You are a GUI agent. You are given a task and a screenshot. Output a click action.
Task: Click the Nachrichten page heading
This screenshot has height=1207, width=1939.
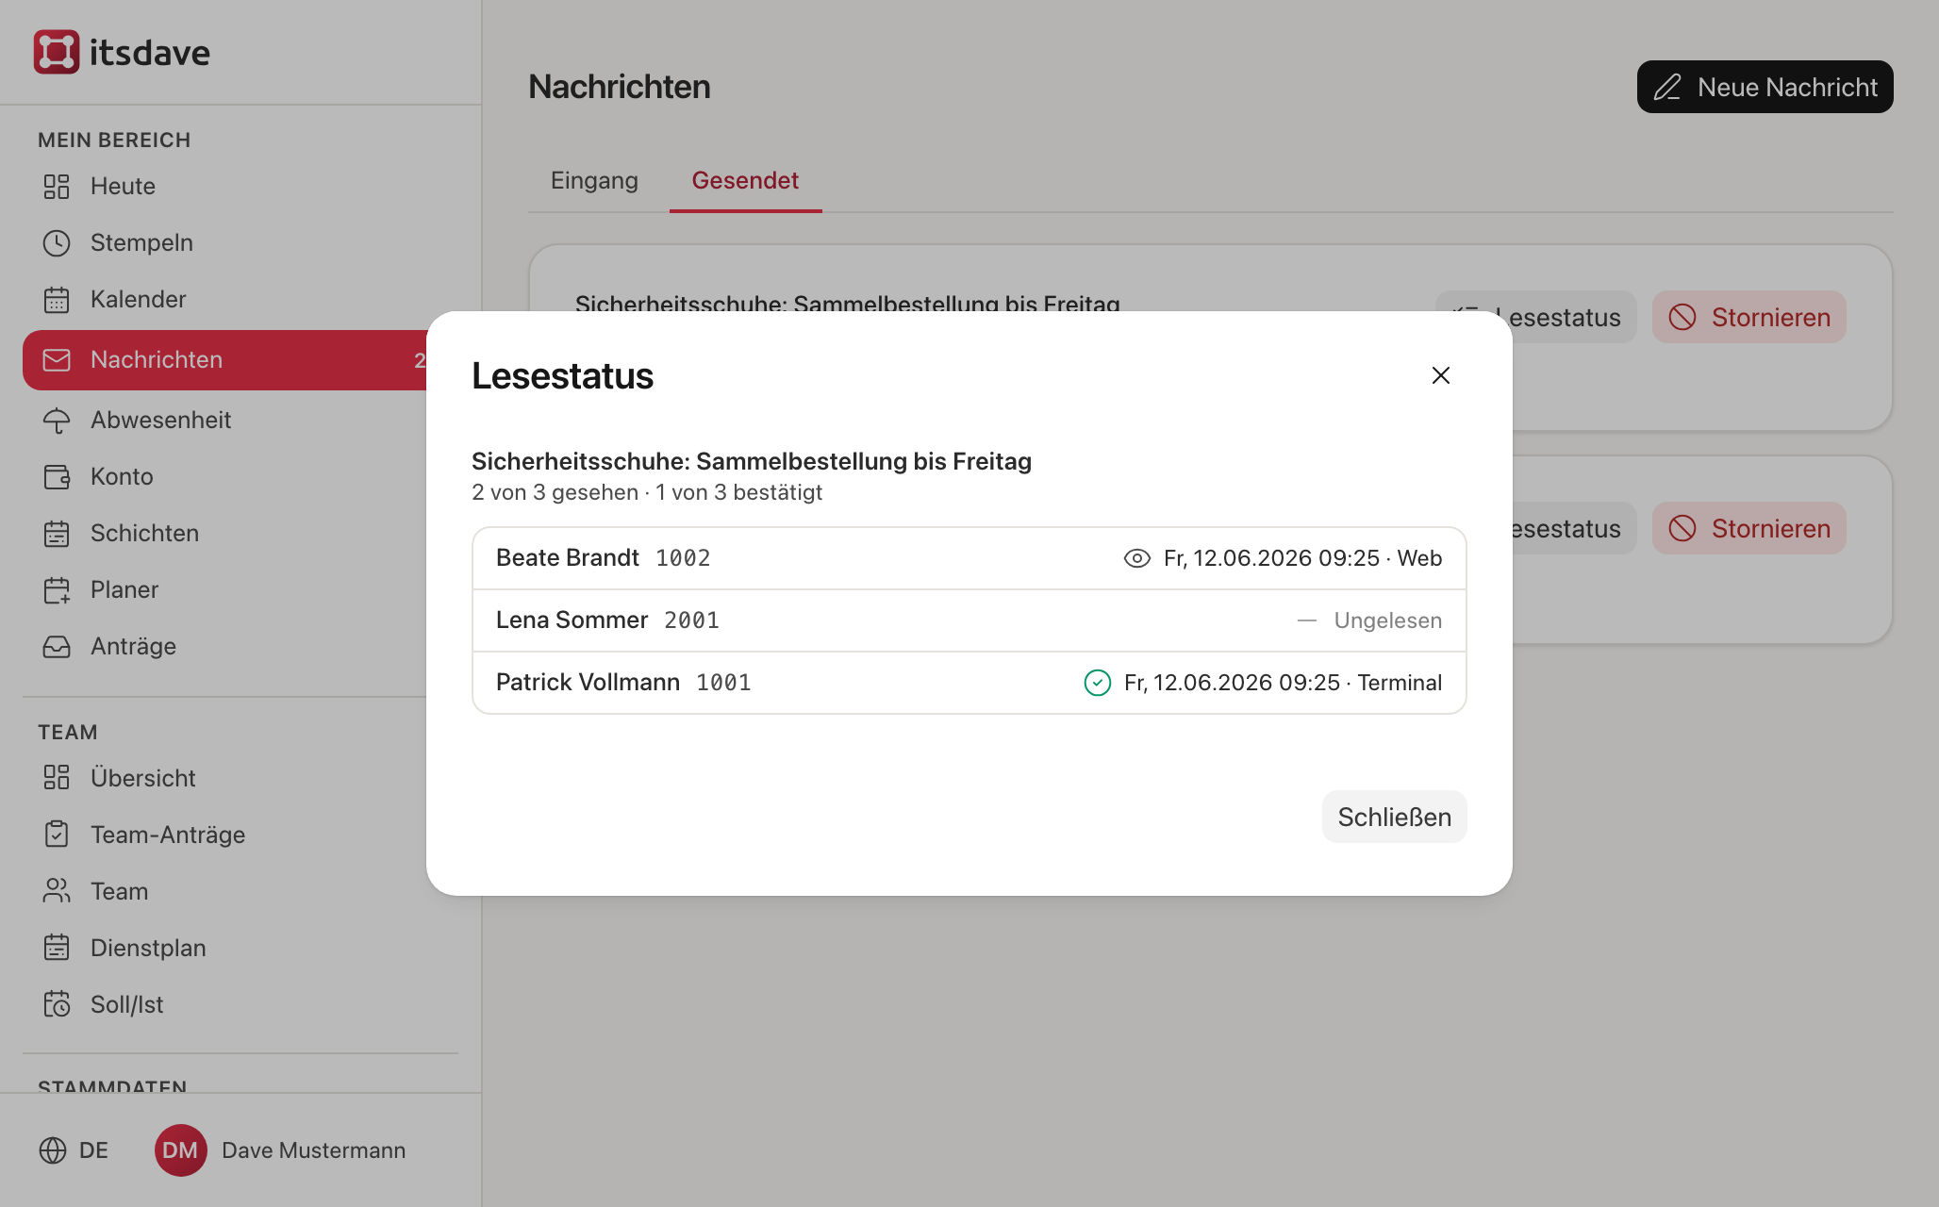point(620,87)
